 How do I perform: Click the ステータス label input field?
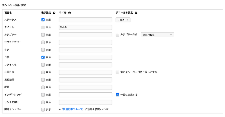click(85, 20)
